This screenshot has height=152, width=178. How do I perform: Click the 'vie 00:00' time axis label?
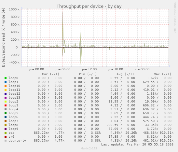point(142,69)
